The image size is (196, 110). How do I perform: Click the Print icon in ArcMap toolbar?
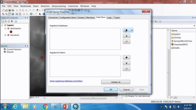13,10
